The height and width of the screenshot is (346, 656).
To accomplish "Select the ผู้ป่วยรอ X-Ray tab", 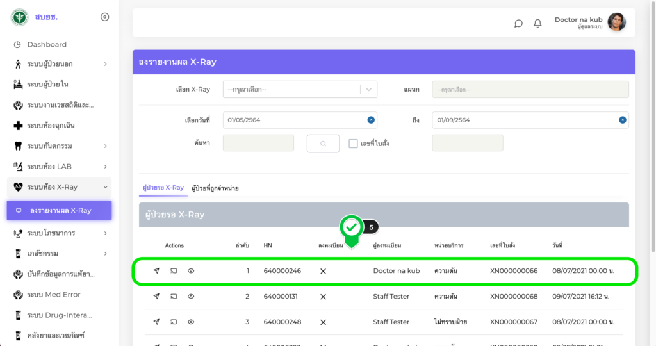I will [163, 188].
